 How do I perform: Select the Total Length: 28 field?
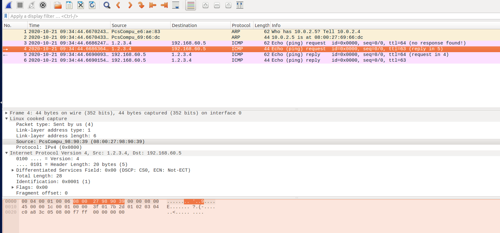39,176
